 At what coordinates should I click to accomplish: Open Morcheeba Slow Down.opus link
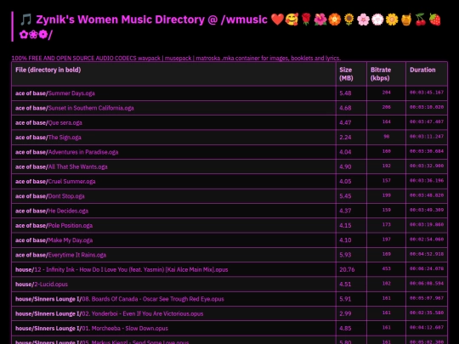(125, 329)
